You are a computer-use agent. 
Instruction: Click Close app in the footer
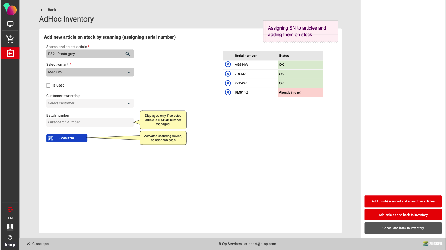coord(38,244)
